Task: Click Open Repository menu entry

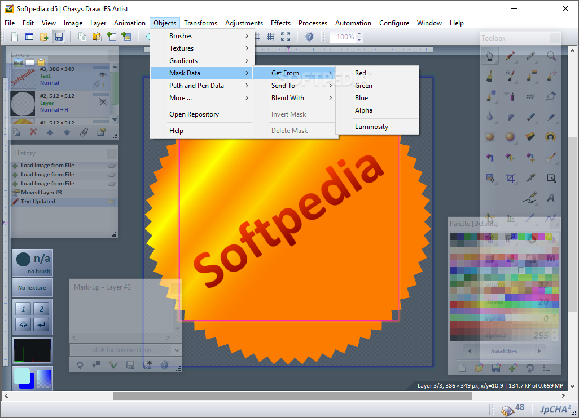Action: 201,114
